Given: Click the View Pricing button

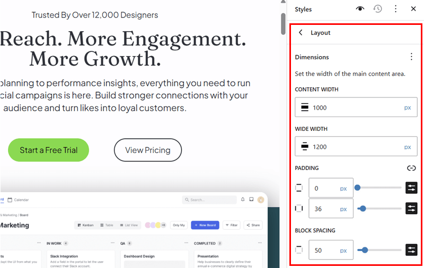Looking at the screenshot, I should click(148, 150).
